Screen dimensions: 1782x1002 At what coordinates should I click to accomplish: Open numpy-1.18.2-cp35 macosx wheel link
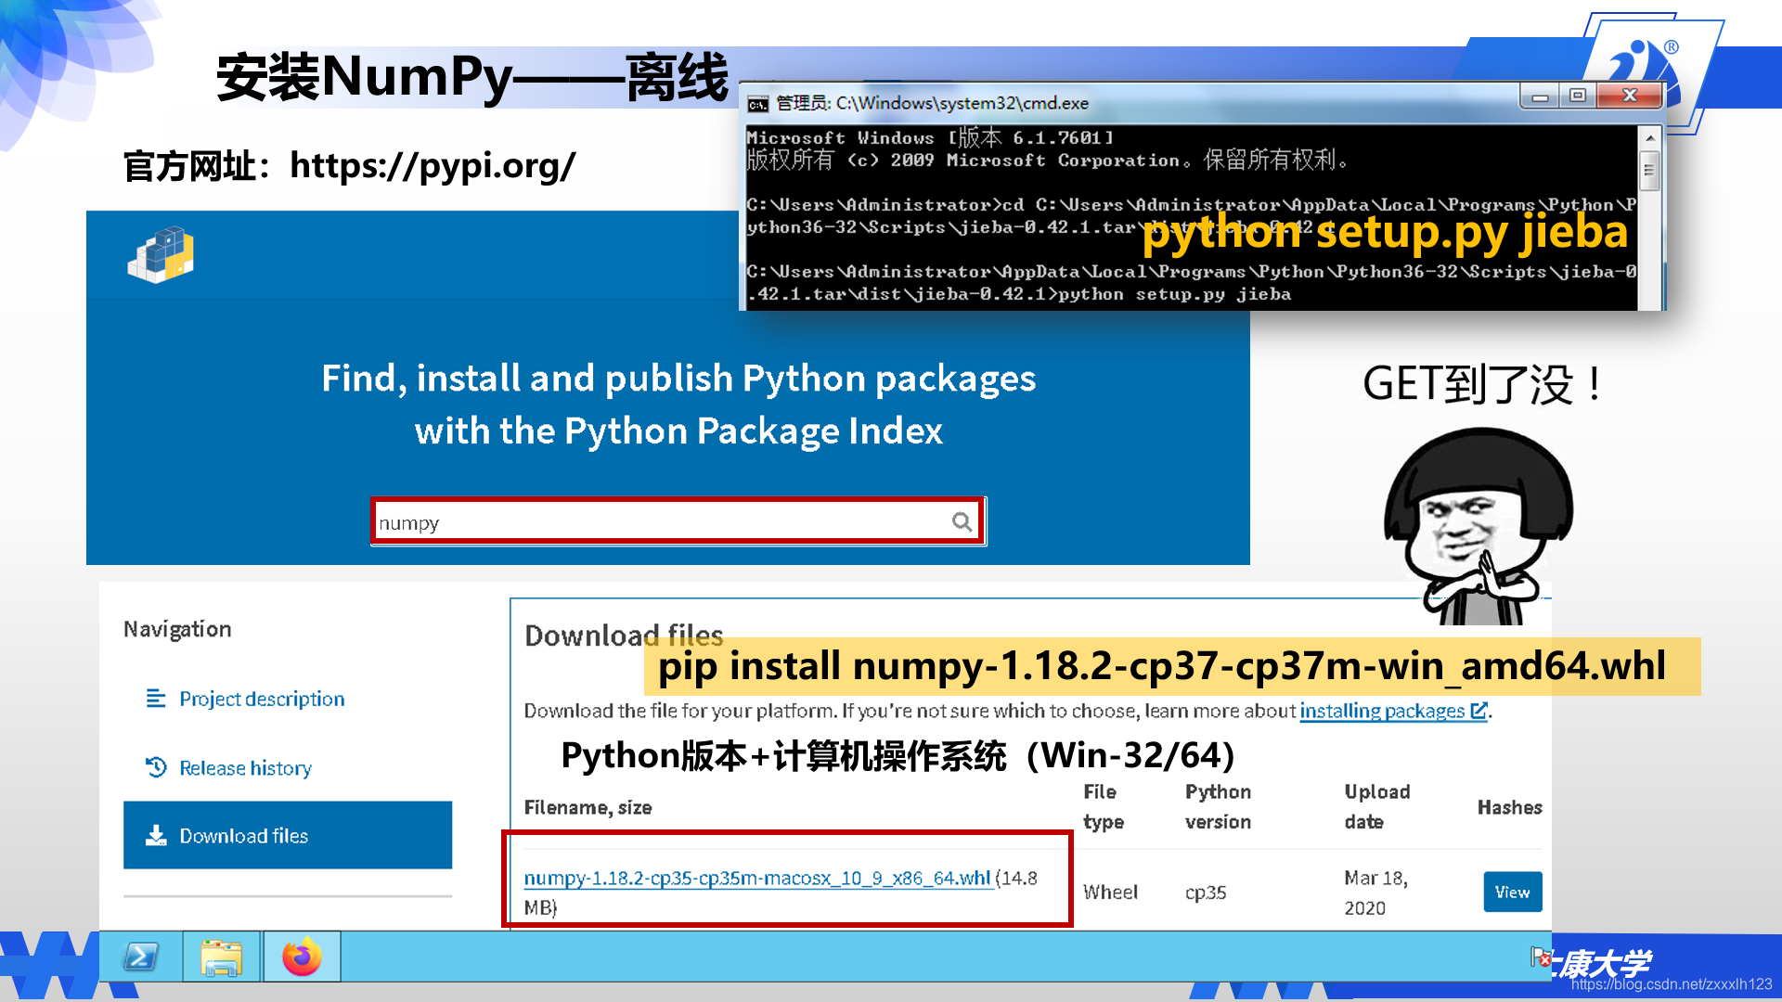pyautogui.click(x=756, y=878)
